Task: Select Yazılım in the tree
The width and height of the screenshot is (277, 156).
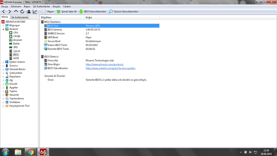Action: (13, 91)
